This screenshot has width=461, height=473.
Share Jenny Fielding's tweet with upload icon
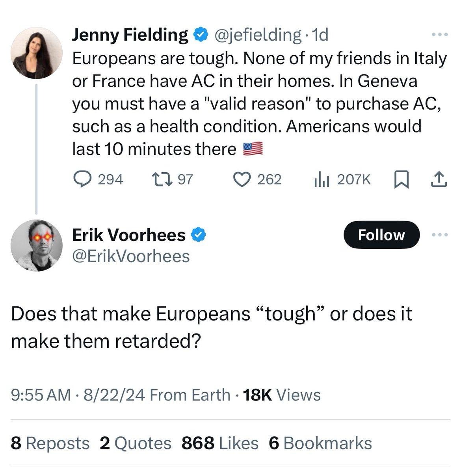click(439, 180)
